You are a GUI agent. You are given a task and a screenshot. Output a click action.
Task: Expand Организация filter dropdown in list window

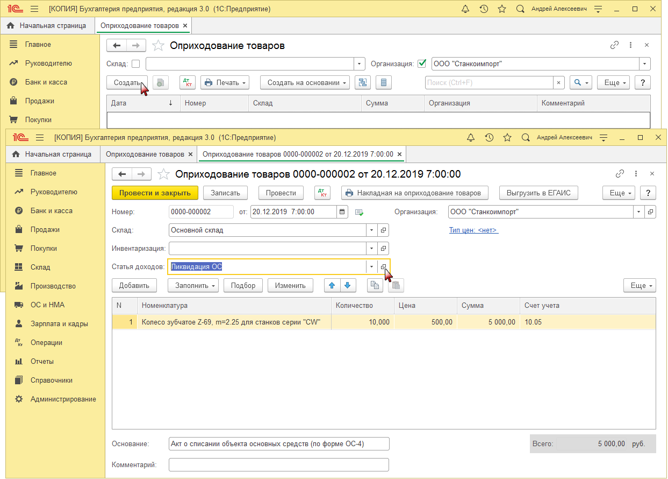(645, 64)
